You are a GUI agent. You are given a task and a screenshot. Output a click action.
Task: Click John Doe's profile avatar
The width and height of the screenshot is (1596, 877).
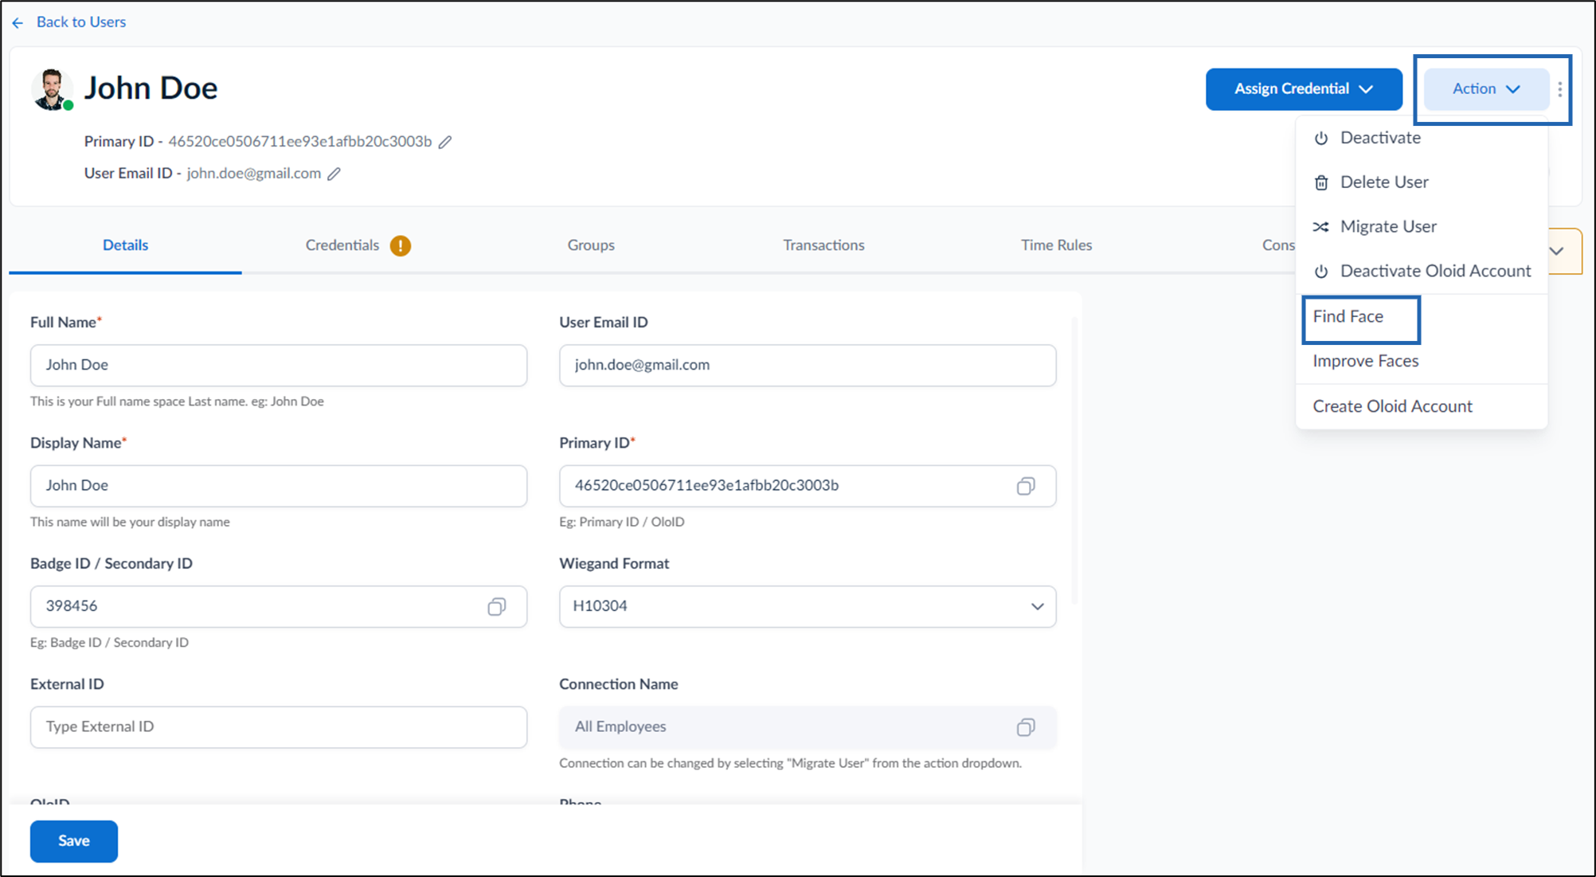coord(52,89)
